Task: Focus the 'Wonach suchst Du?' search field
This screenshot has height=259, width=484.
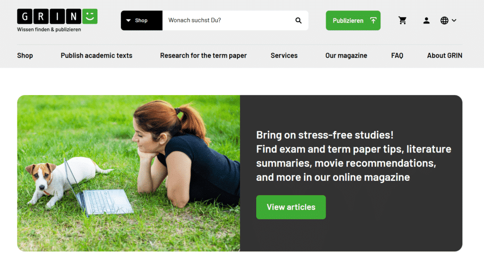Action: coord(228,20)
